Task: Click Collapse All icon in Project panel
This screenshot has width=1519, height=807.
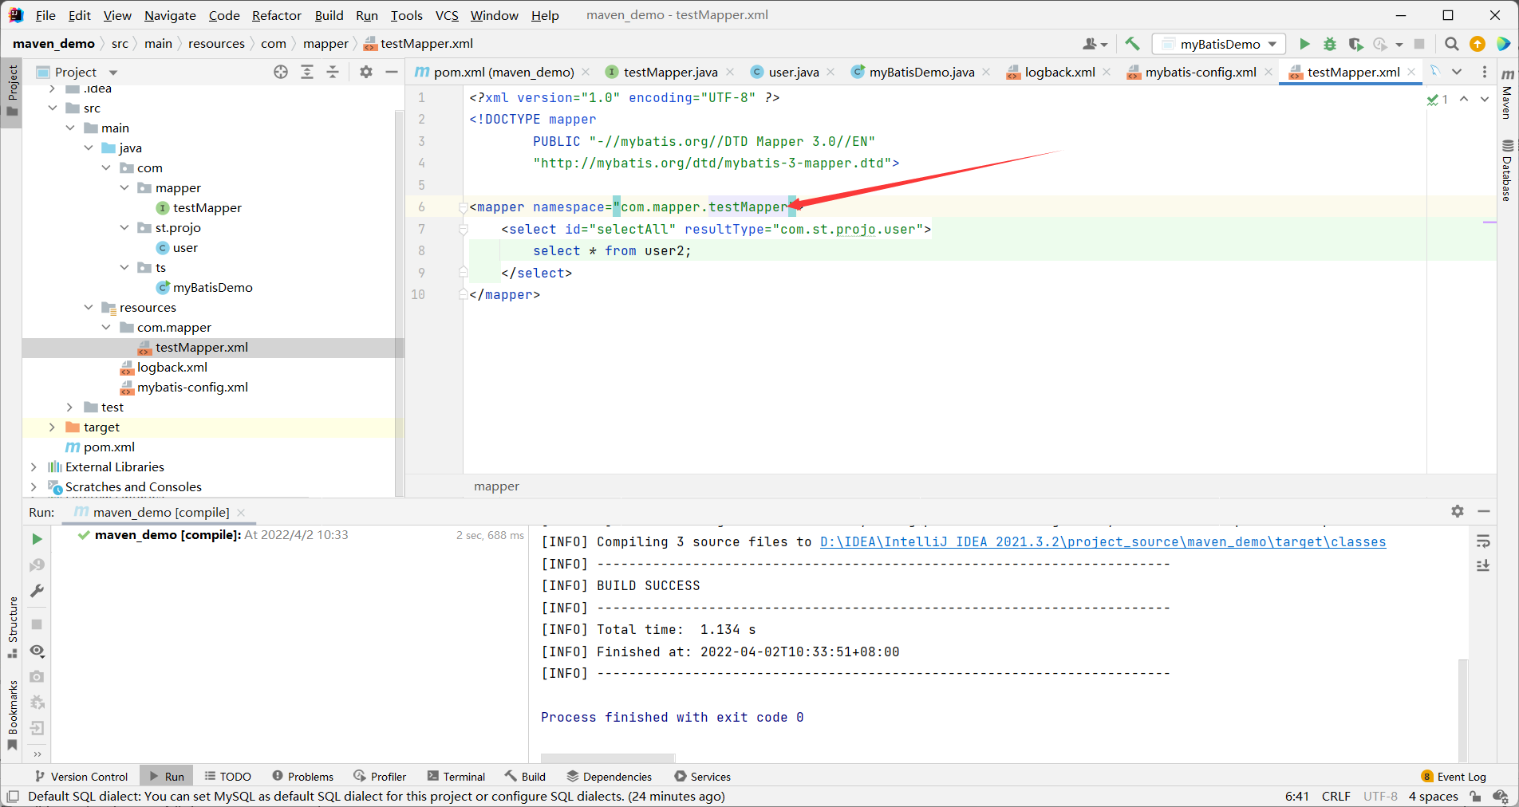Action: 333,72
